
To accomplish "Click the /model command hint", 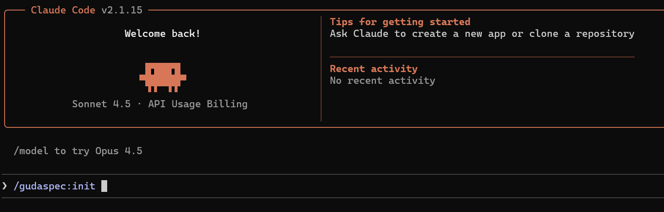I will point(31,151).
